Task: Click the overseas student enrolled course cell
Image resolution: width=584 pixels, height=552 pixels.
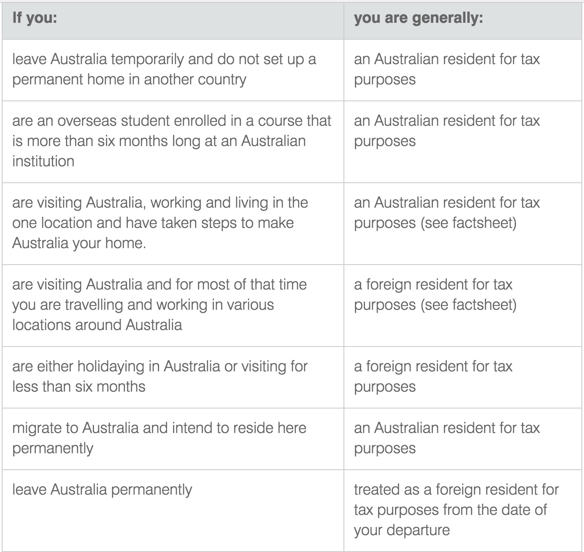Action: 173,142
